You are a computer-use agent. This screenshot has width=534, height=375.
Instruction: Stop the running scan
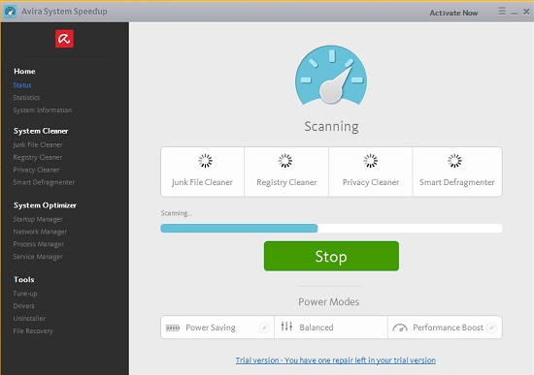(331, 256)
